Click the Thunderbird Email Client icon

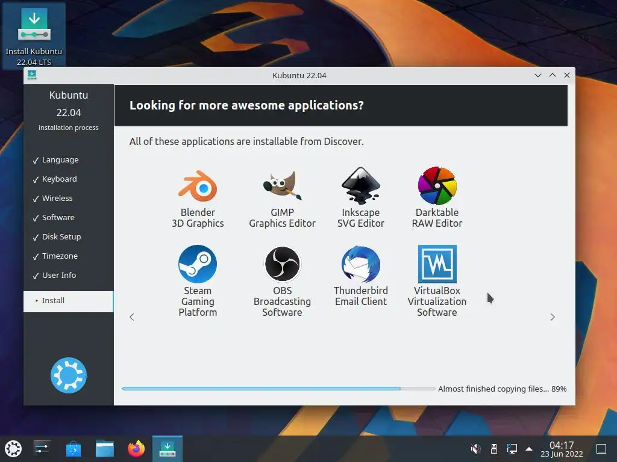pyautogui.click(x=360, y=264)
